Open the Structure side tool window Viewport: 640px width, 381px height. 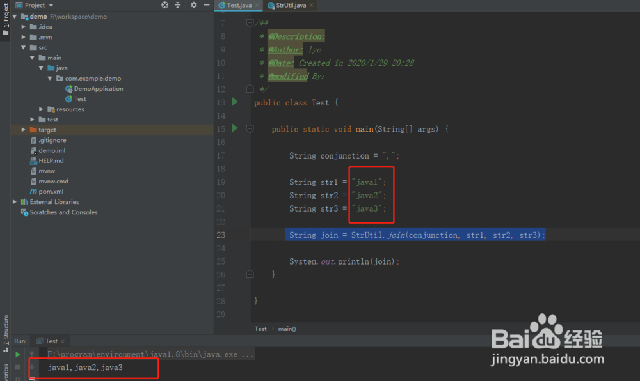5,333
